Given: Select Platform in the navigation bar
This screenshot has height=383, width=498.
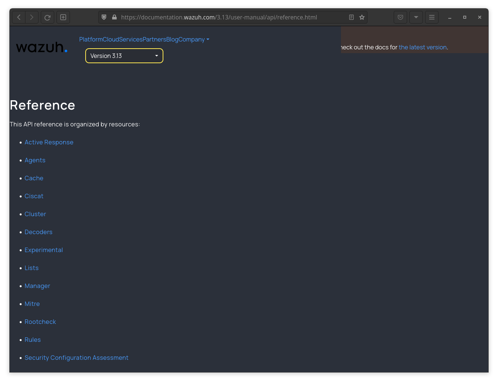Looking at the screenshot, I should tap(91, 39).
